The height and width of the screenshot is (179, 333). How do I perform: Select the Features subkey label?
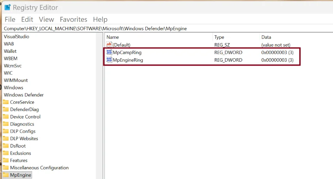[19, 160]
